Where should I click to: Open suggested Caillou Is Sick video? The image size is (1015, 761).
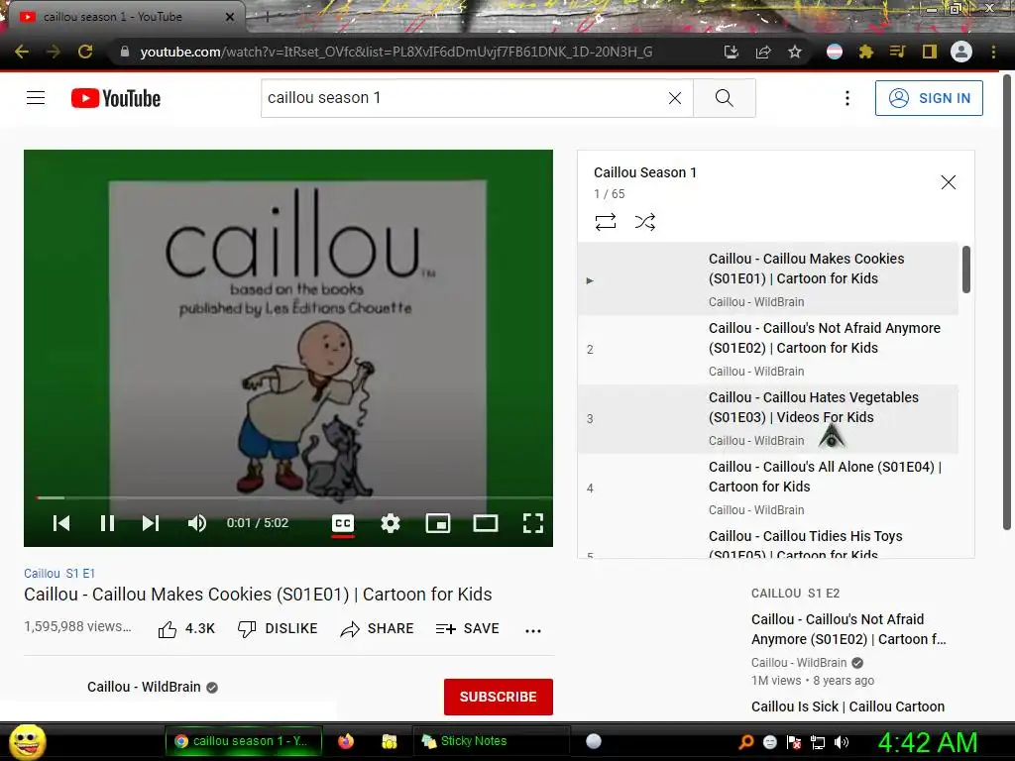[x=847, y=707]
